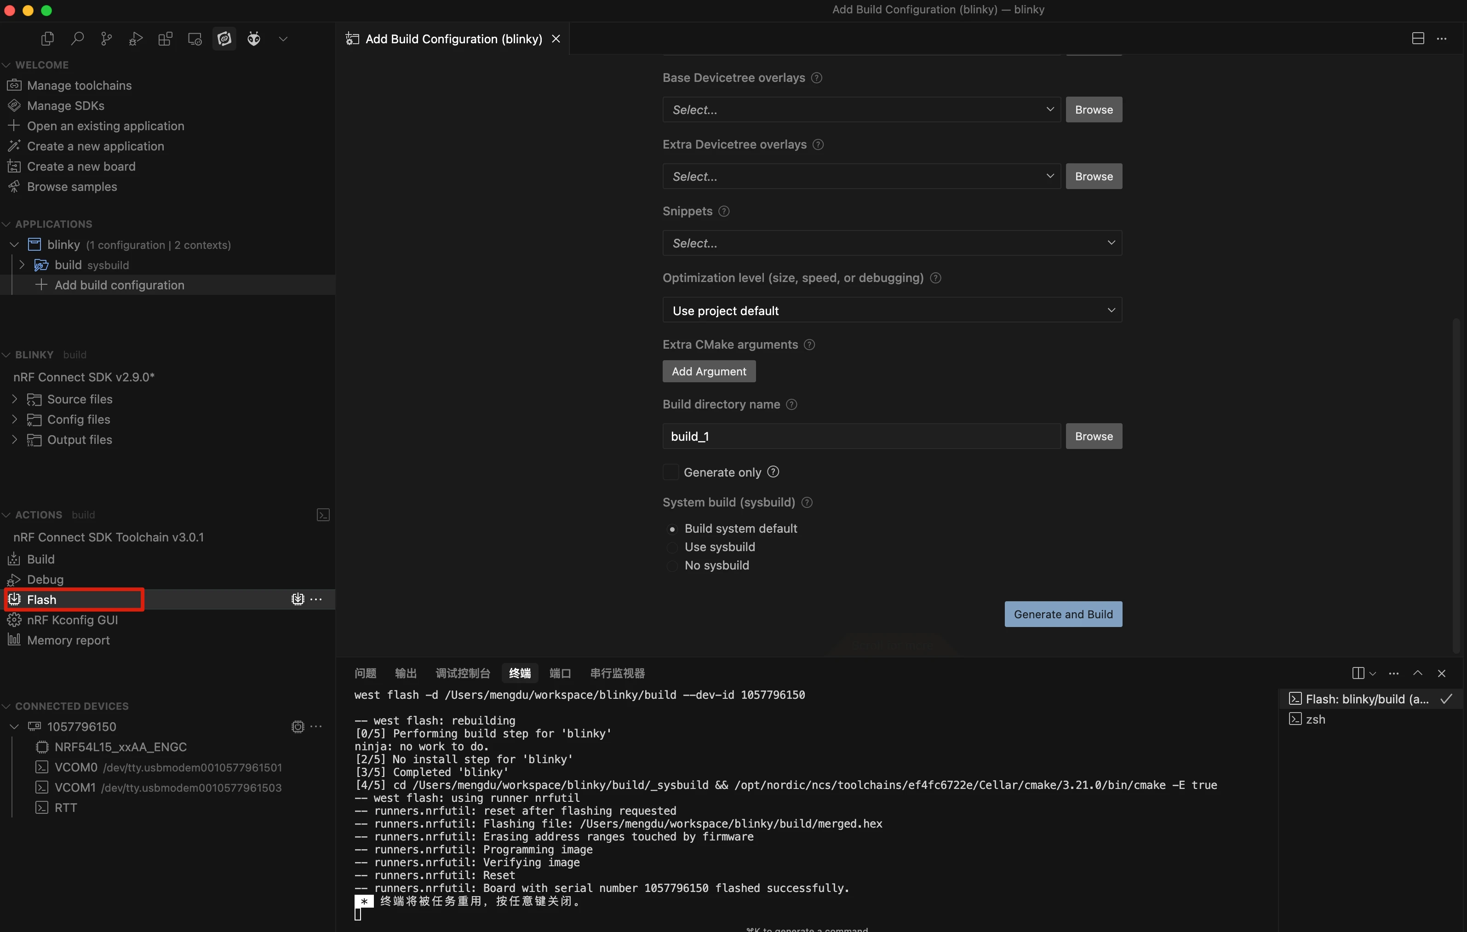Switch to the 输出 panel tab
The height and width of the screenshot is (932, 1467).
click(x=405, y=673)
